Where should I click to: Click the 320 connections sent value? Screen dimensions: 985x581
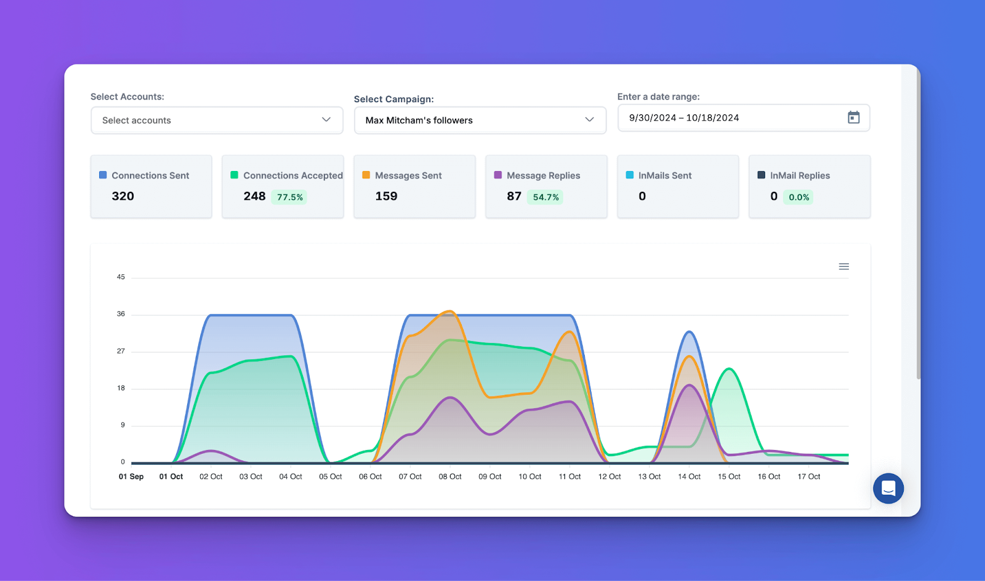click(x=123, y=196)
